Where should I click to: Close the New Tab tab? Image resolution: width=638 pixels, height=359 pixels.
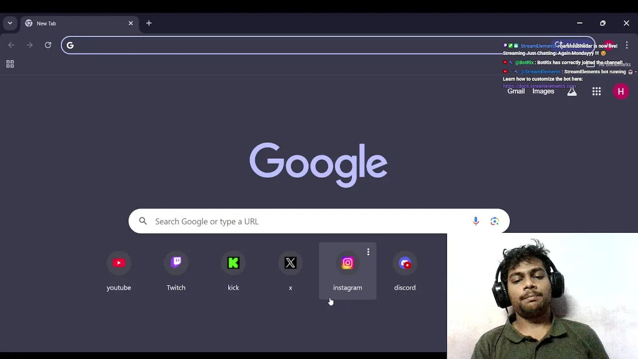[x=131, y=23]
